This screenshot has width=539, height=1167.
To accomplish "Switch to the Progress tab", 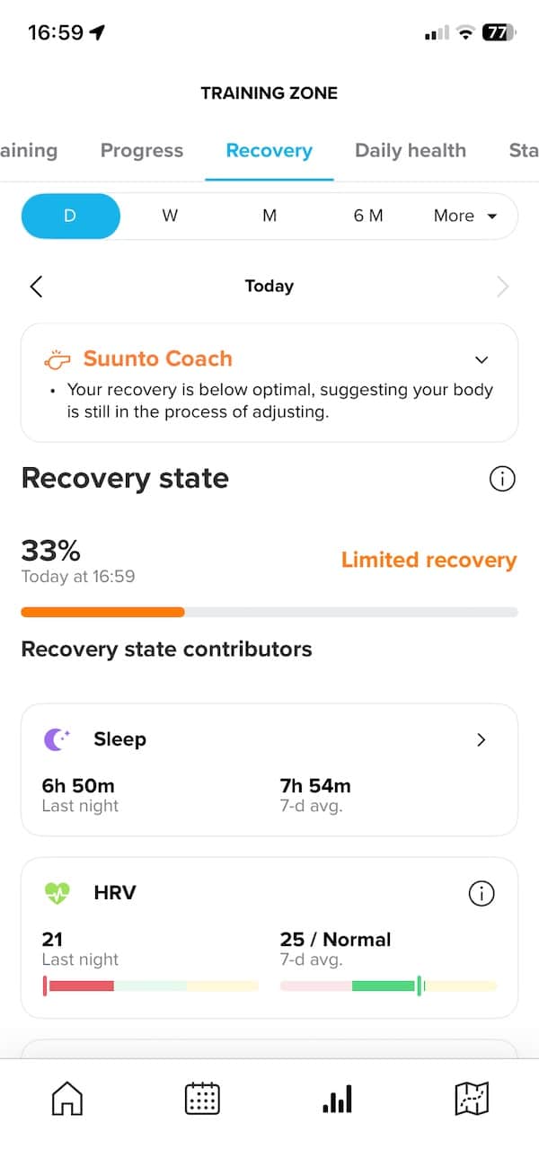I will [x=142, y=151].
